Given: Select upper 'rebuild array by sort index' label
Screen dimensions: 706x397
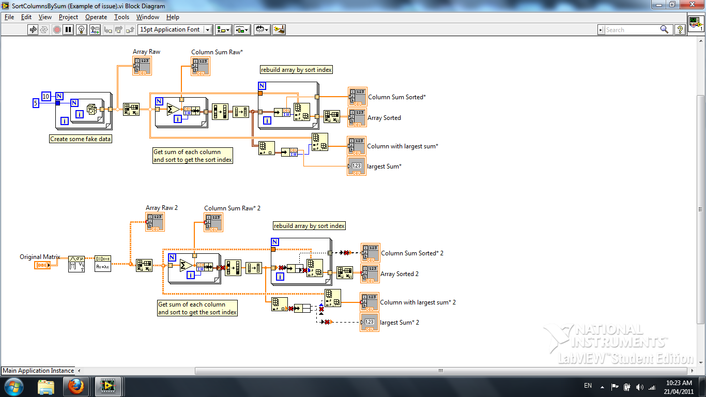Looking at the screenshot, I should 296,70.
